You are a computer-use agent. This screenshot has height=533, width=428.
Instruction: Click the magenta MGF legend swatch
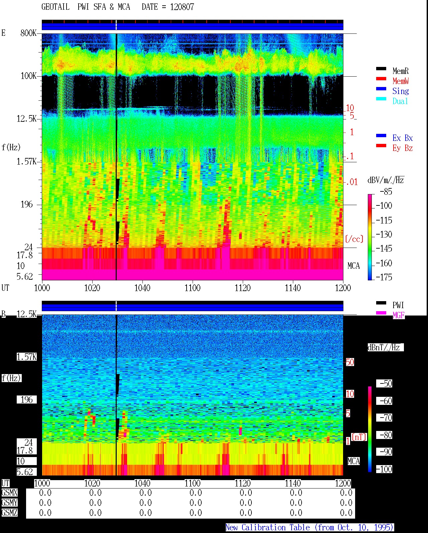tap(381, 313)
